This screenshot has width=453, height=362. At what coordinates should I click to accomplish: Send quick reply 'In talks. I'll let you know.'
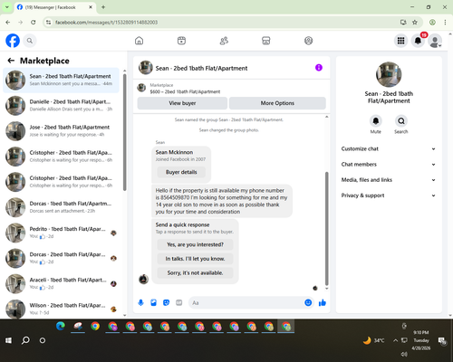pyautogui.click(x=195, y=259)
